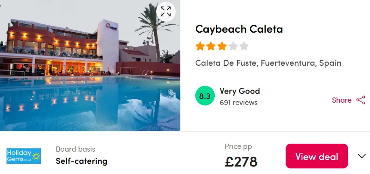Click the 8.3 rating score badge
Screen dimensions: 370x174
point(205,96)
